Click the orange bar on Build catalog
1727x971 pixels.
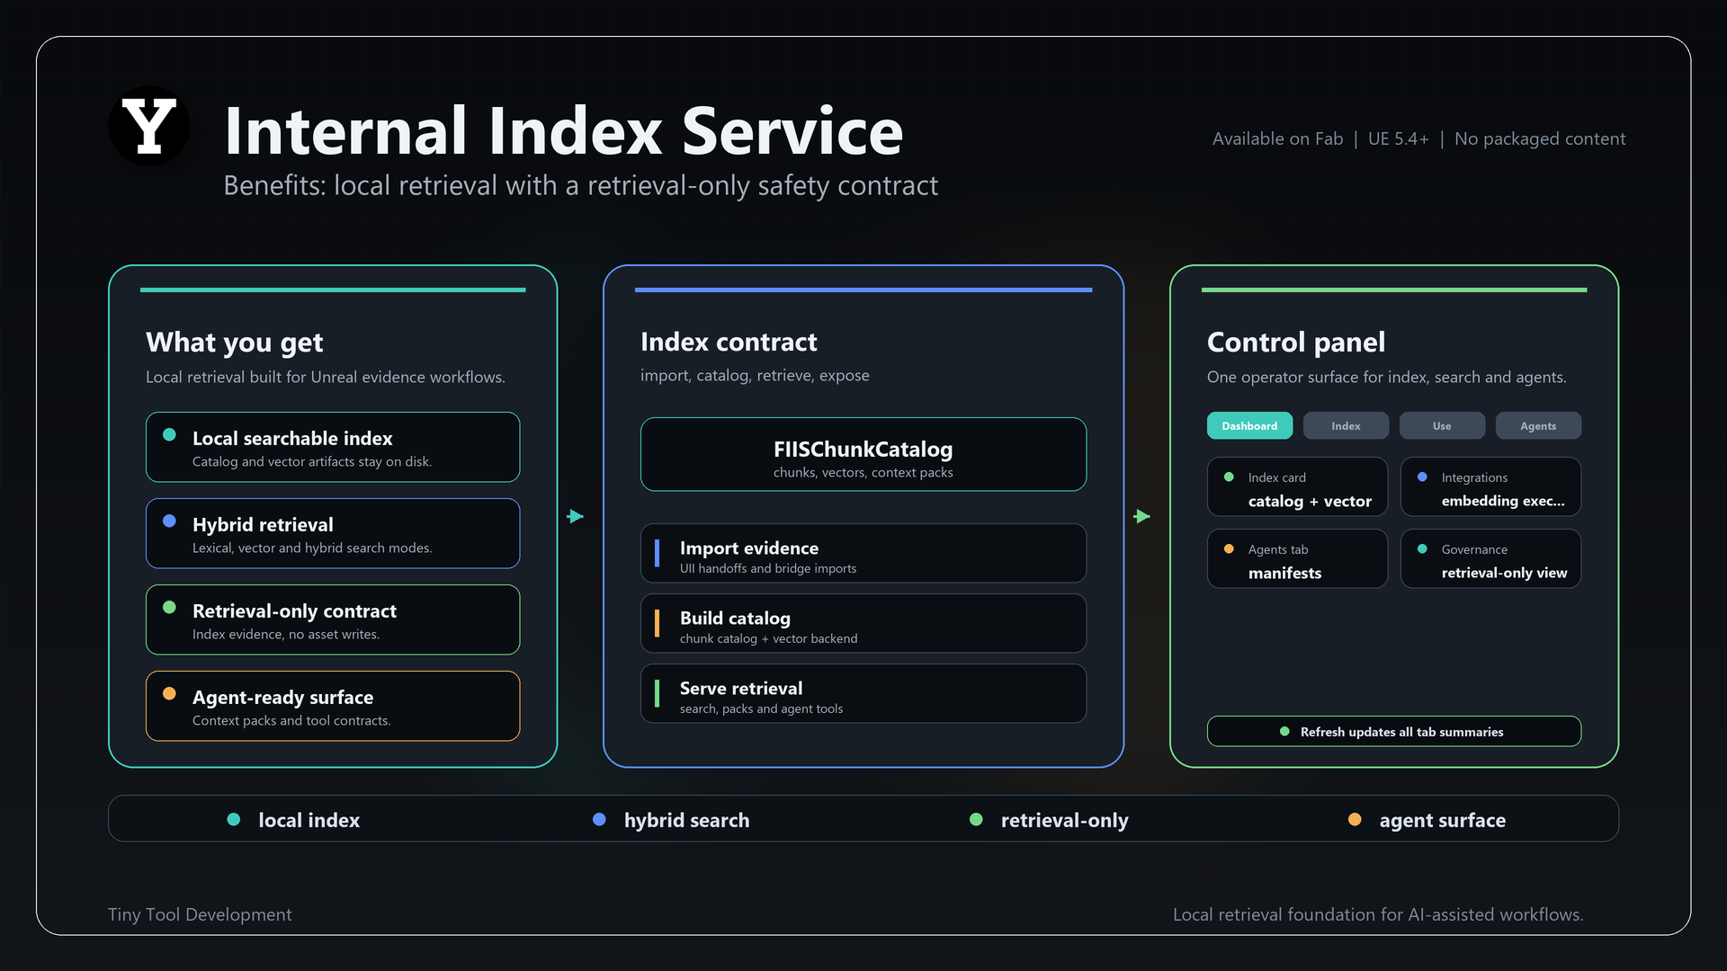tap(658, 623)
